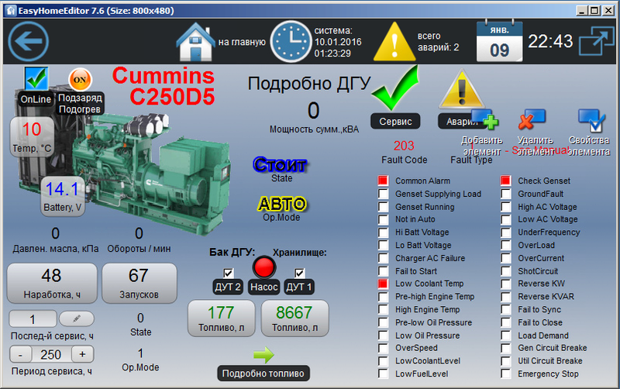Decrease service period with minus button
The image size is (620, 389).
20,354
